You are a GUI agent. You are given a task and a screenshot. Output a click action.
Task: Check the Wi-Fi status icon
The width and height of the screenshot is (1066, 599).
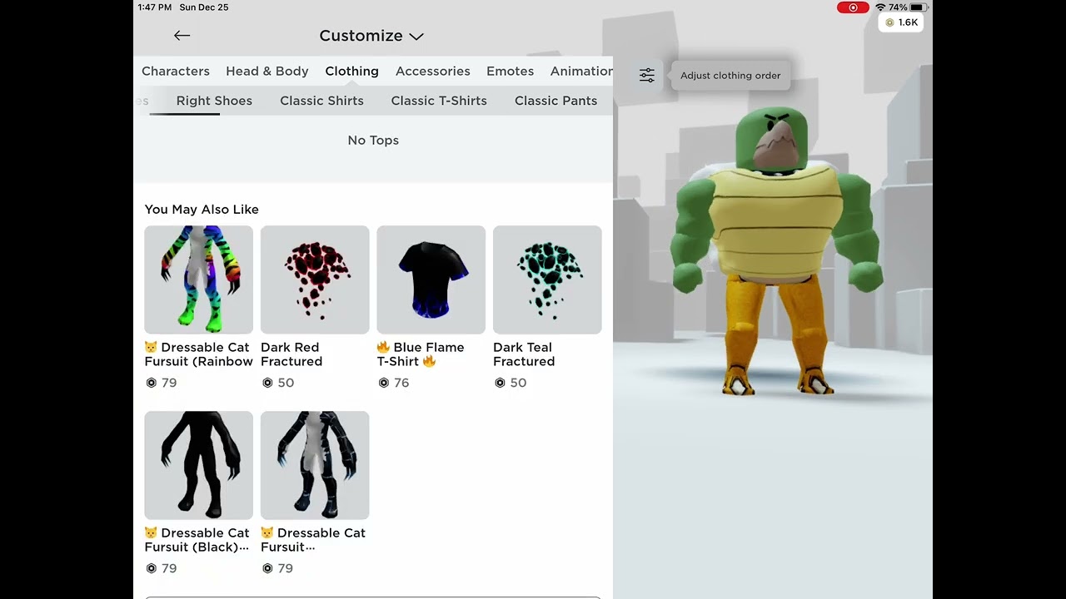pyautogui.click(x=880, y=7)
